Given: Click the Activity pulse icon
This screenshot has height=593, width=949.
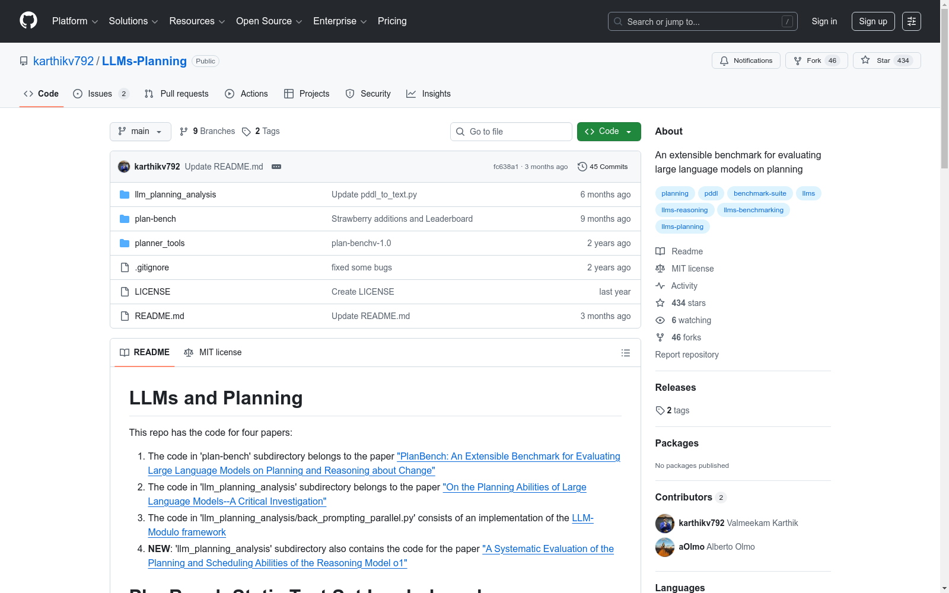Looking at the screenshot, I should (x=660, y=286).
